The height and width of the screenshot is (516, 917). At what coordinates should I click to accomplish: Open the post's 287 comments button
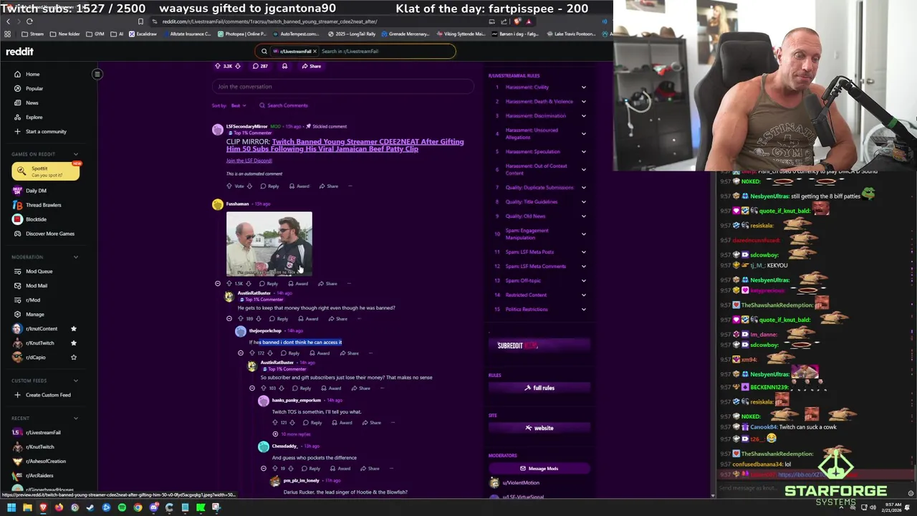click(260, 66)
